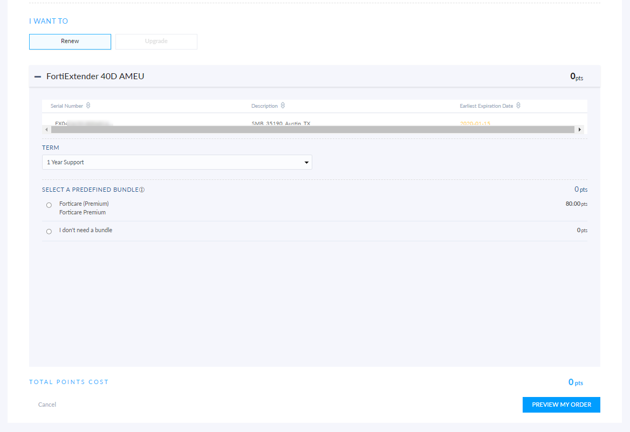This screenshot has width=630, height=432.
Task: Switch to the Renew tab
Action: click(x=70, y=41)
